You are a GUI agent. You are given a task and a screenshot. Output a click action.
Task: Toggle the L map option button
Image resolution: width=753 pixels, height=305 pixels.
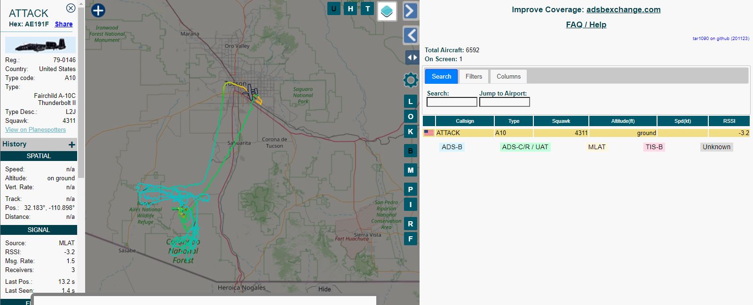(x=411, y=101)
